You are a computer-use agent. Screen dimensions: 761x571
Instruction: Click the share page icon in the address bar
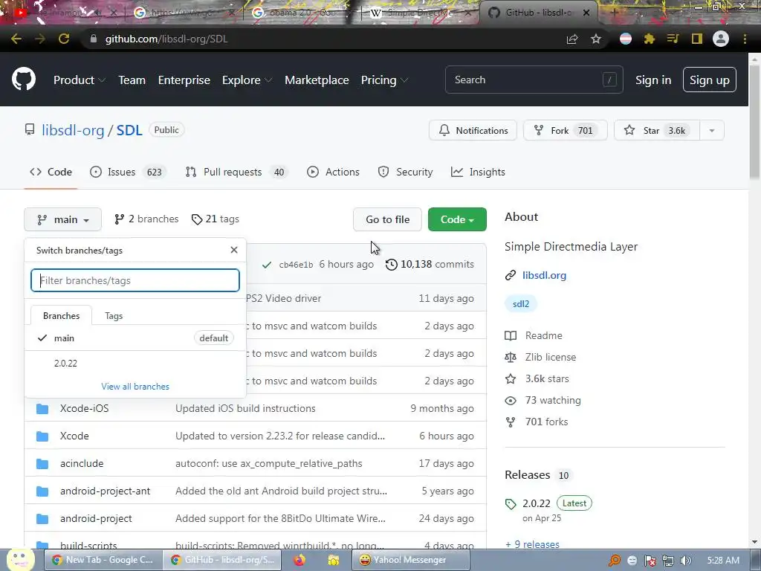pyautogui.click(x=572, y=39)
